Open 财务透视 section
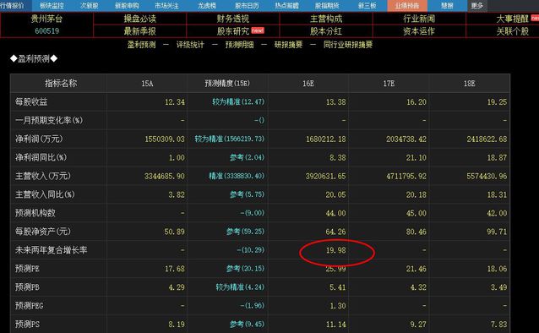The height and width of the screenshot is (333, 539). (232, 19)
